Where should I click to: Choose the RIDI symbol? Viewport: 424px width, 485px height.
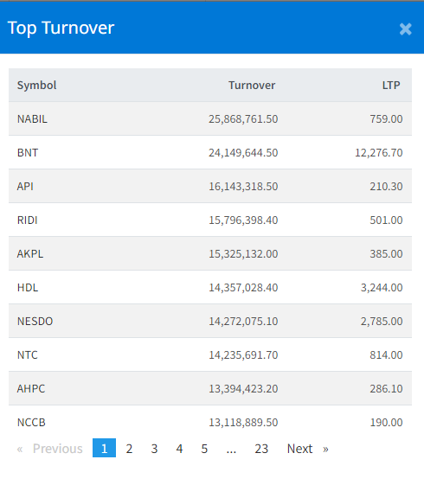pos(27,220)
